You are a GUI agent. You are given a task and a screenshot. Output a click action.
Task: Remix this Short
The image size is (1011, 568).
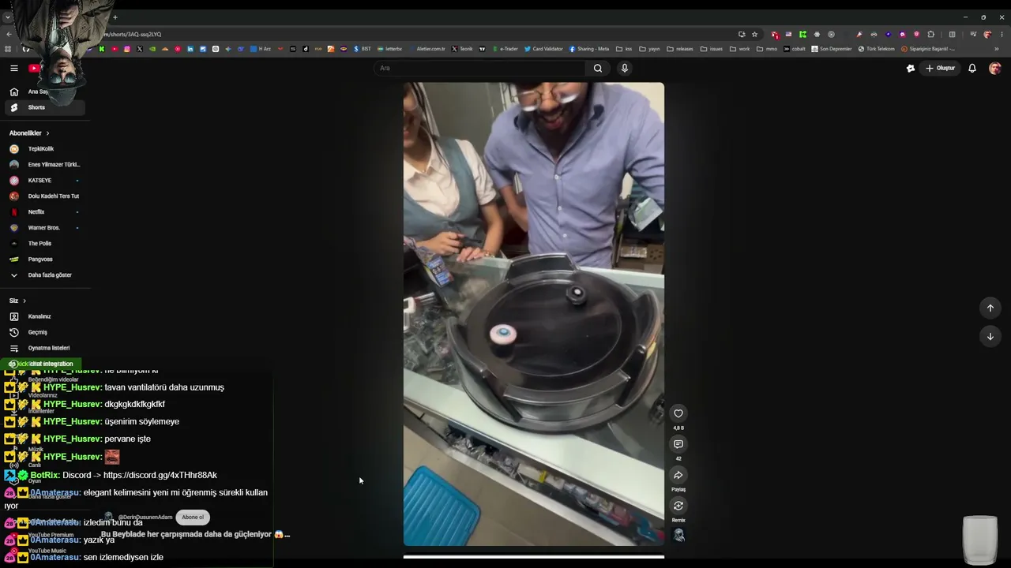point(678,506)
